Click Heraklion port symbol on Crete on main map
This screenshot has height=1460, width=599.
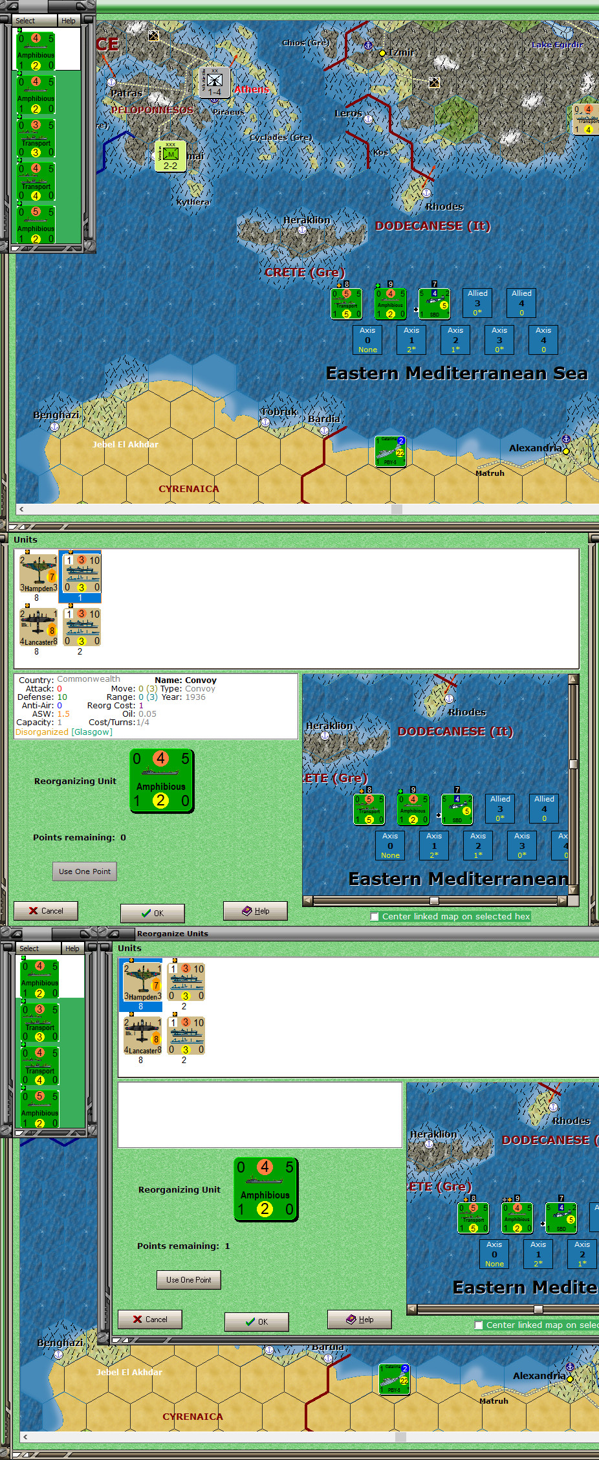click(x=303, y=230)
